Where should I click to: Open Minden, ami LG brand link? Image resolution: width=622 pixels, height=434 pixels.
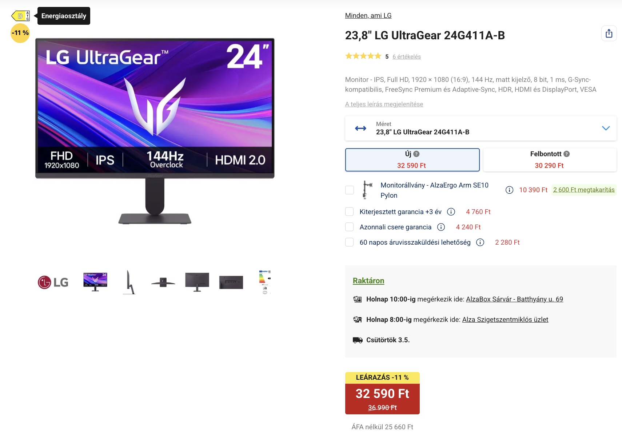(368, 16)
